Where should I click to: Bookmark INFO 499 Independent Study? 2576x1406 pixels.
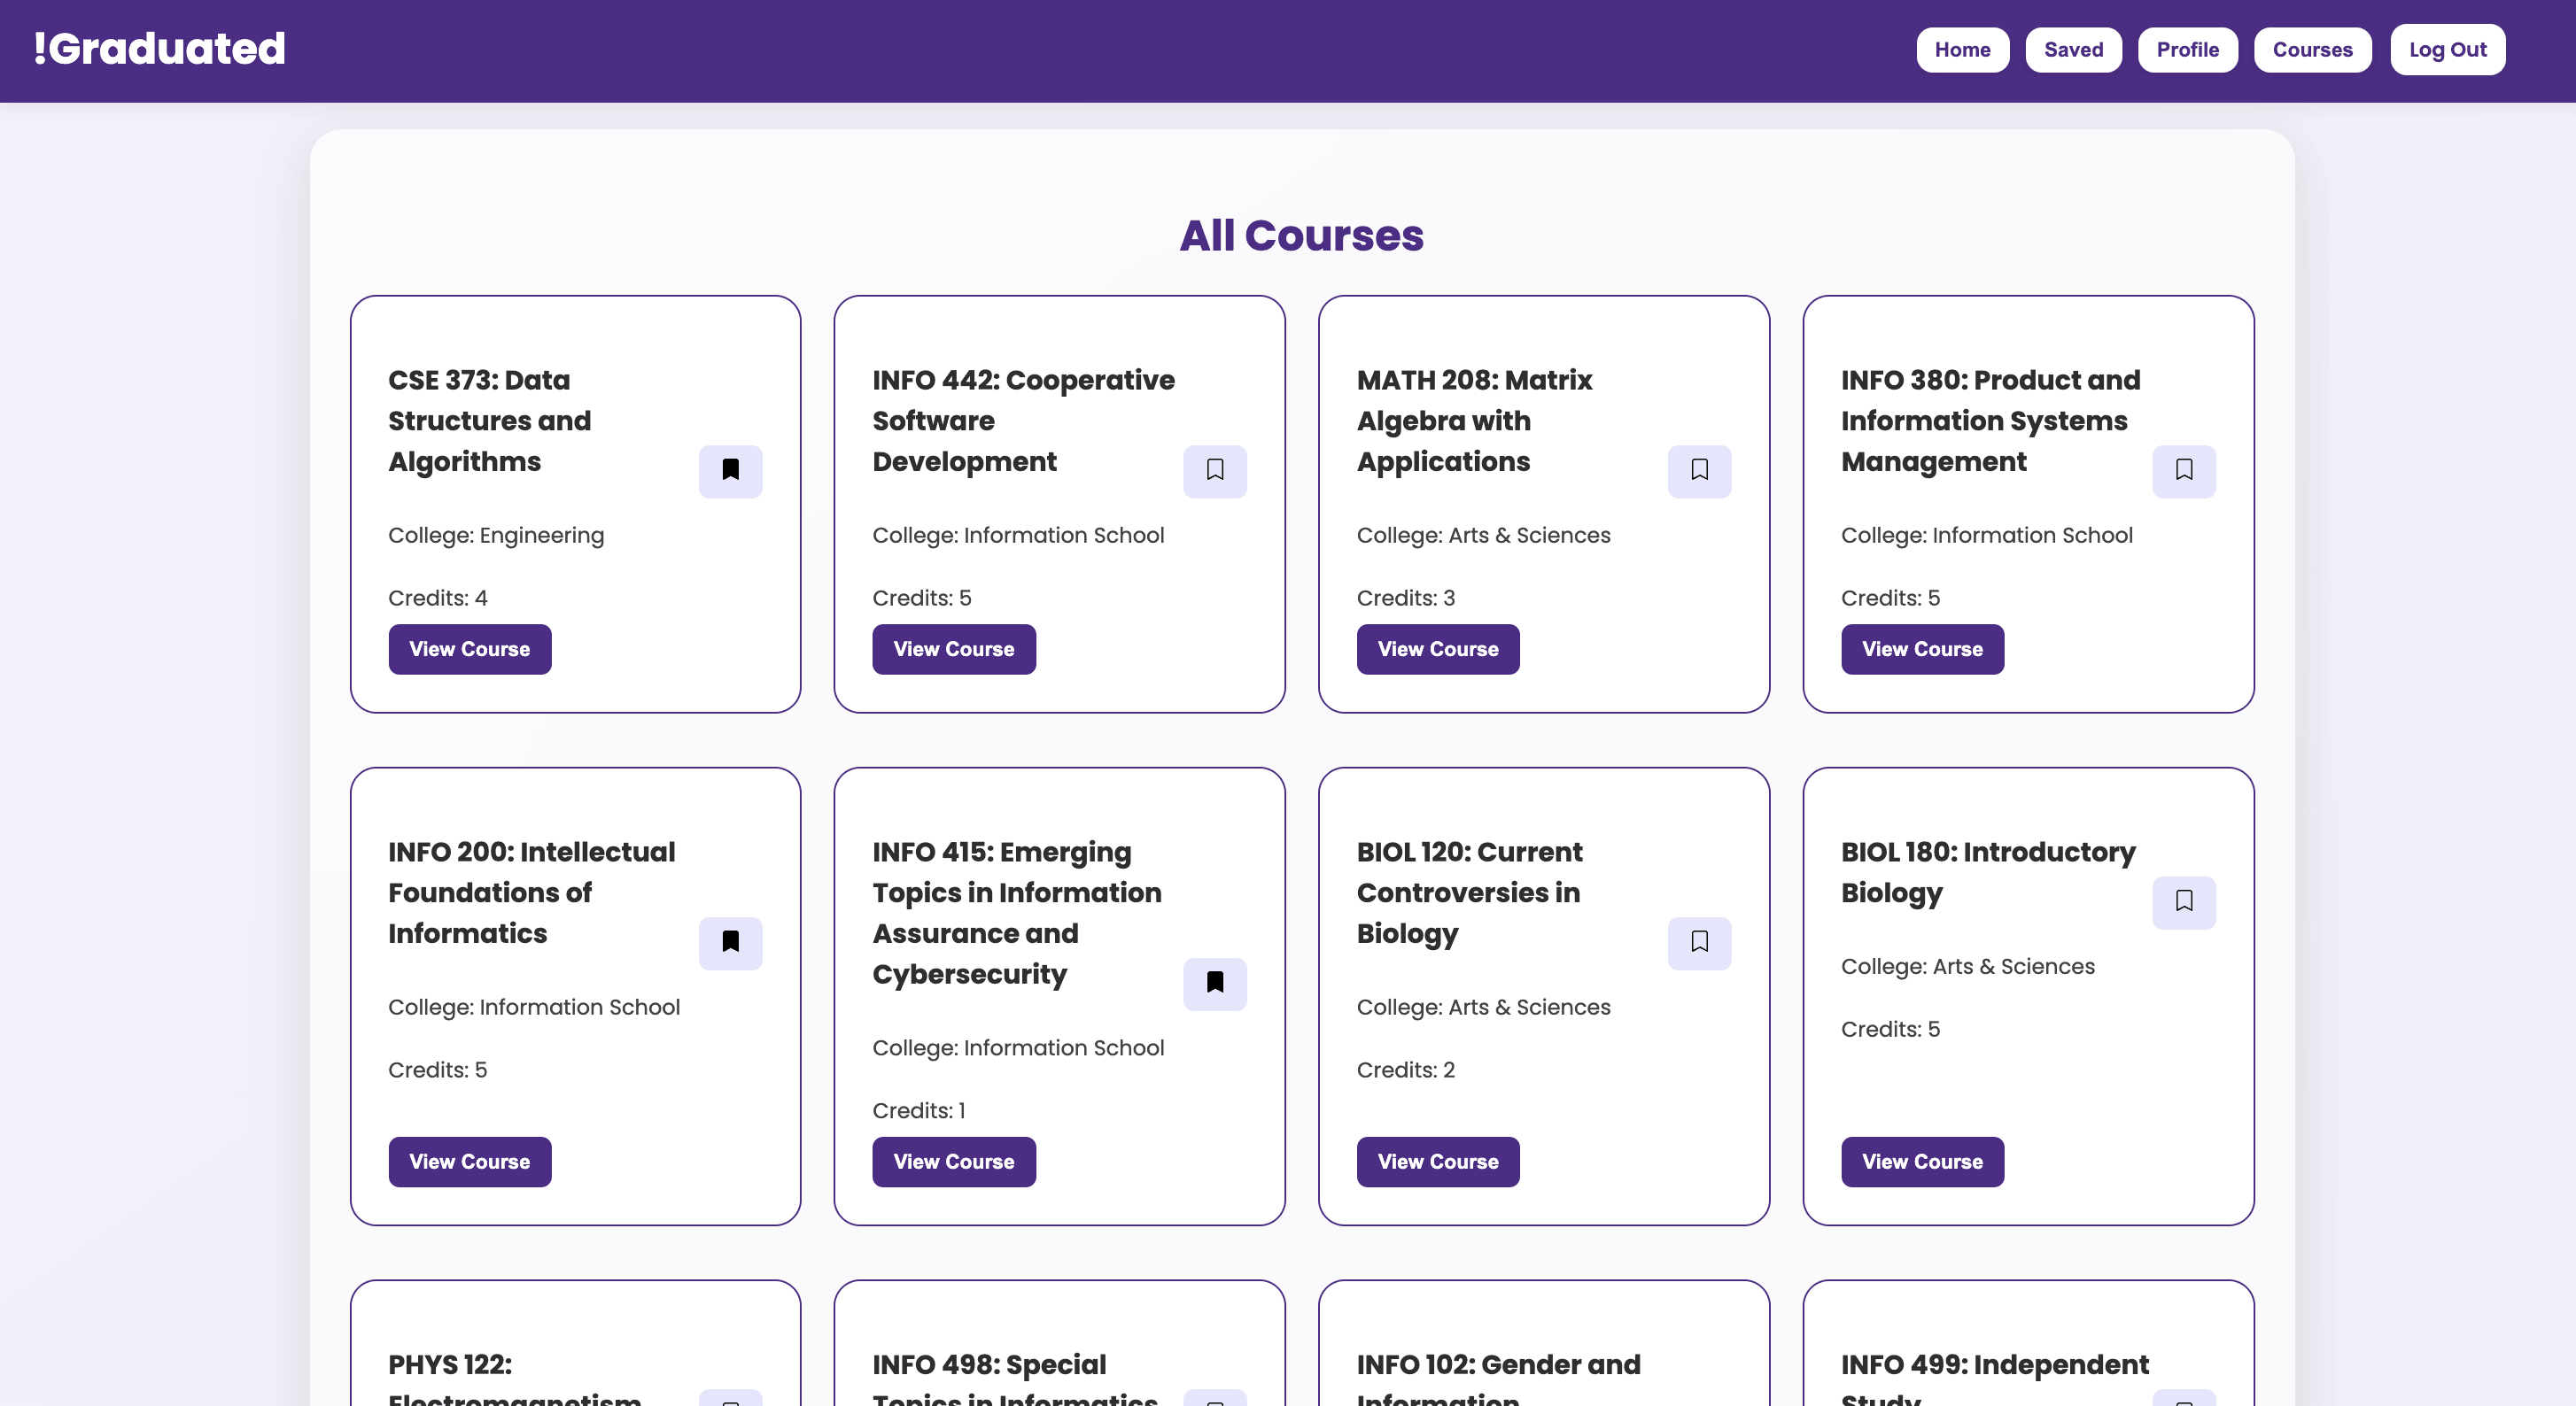click(2184, 1399)
